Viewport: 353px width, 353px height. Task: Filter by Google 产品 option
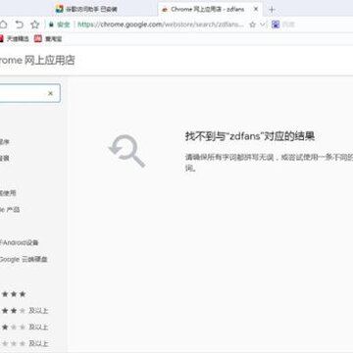tap(10, 210)
